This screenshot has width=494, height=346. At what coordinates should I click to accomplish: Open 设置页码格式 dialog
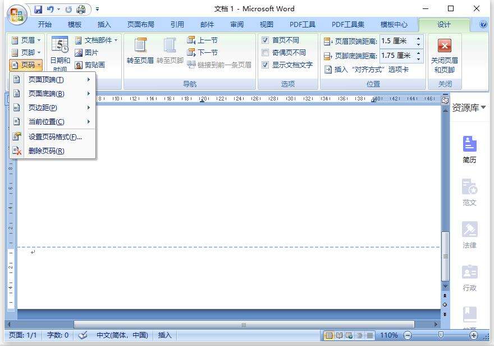[x=53, y=136]
